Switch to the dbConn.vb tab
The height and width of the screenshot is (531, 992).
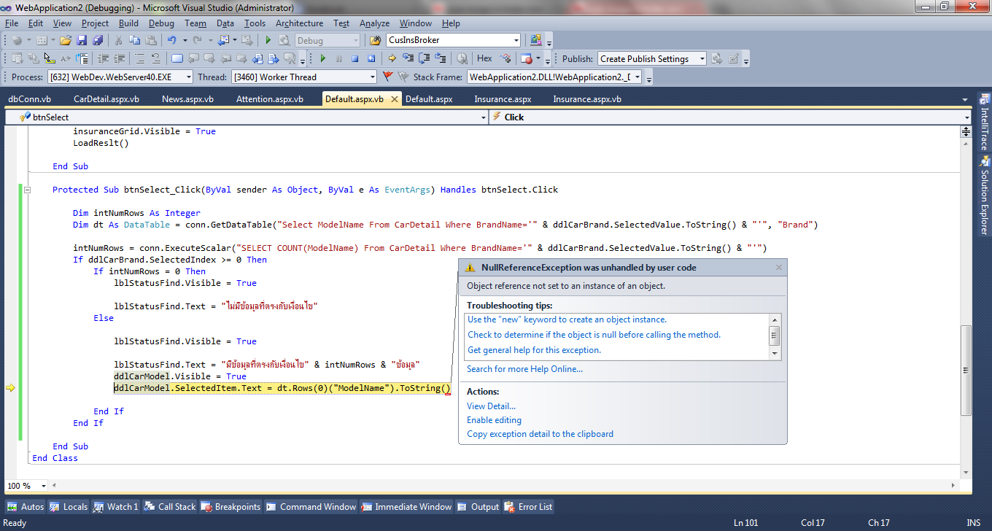(x=29, y=99)
